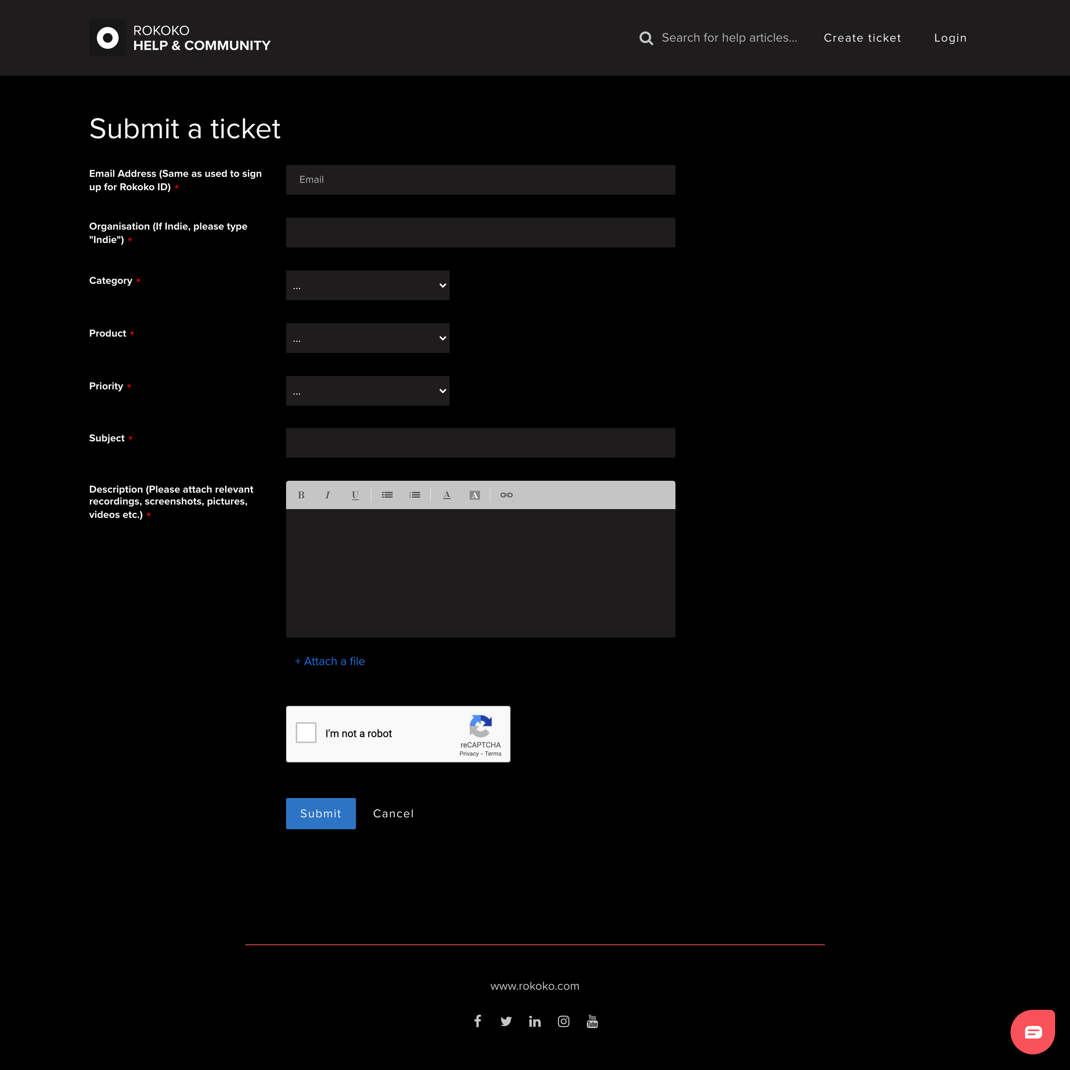Apply underline in the description toolbar
The width and height of the screenshot is (1070, 1070).
tap(355, 495)
